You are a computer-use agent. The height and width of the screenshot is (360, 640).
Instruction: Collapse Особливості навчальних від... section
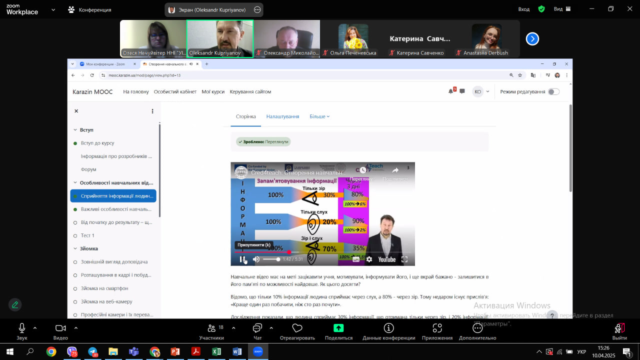(x=75, y=183)
